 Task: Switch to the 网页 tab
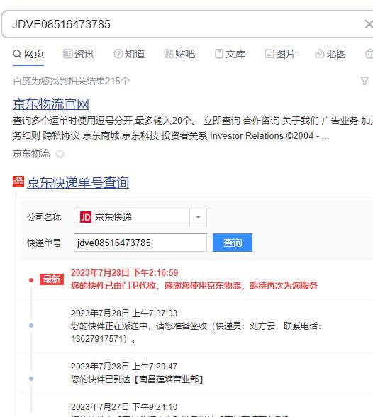[x=28, y=54]
